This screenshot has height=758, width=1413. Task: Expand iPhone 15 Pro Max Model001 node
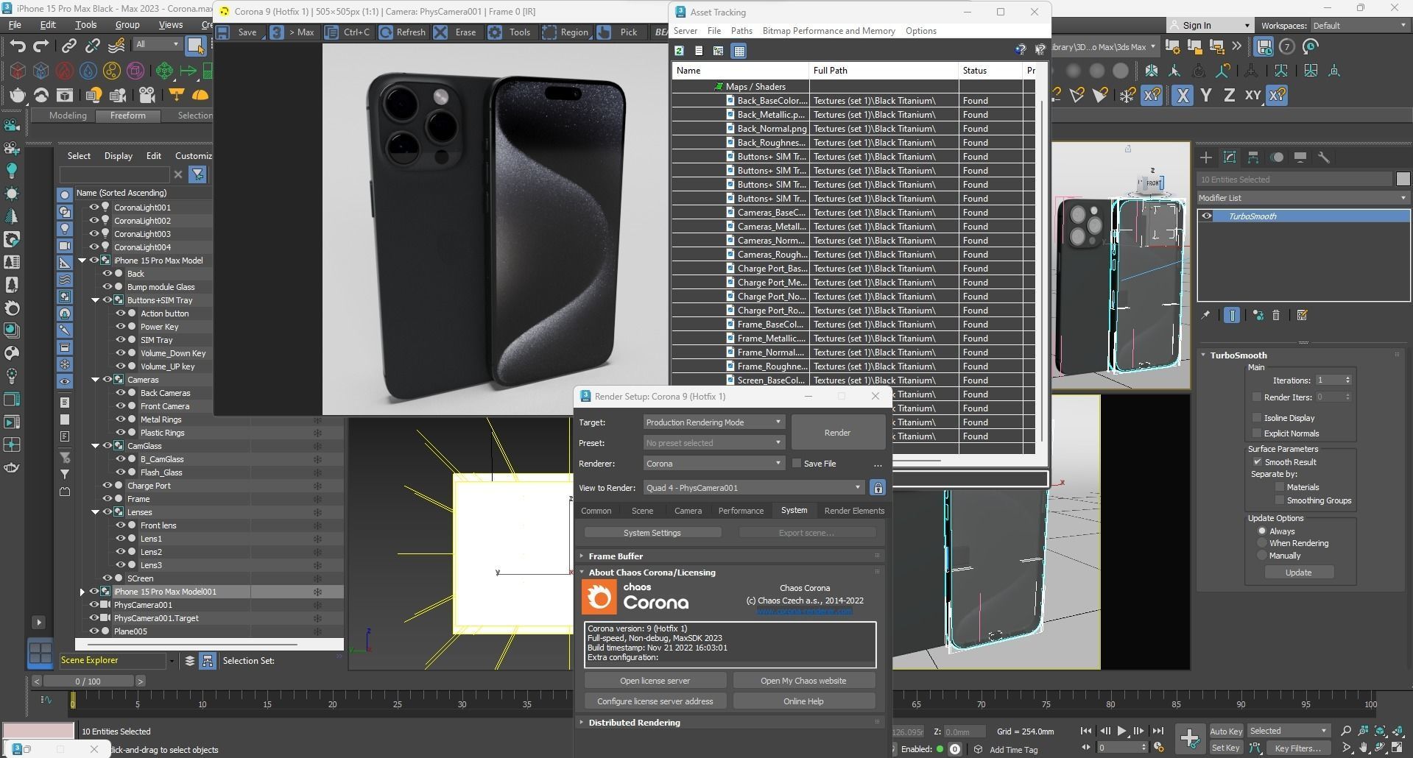click(82, 592)
